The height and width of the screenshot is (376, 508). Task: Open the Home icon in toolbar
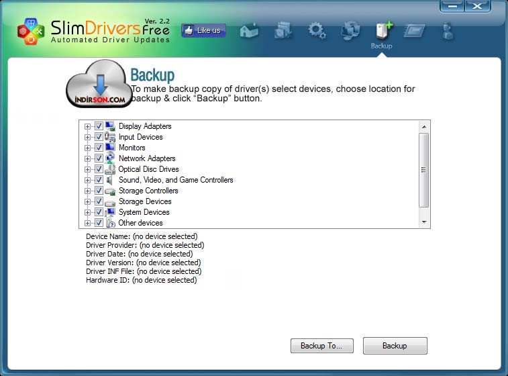coord(249,31)
